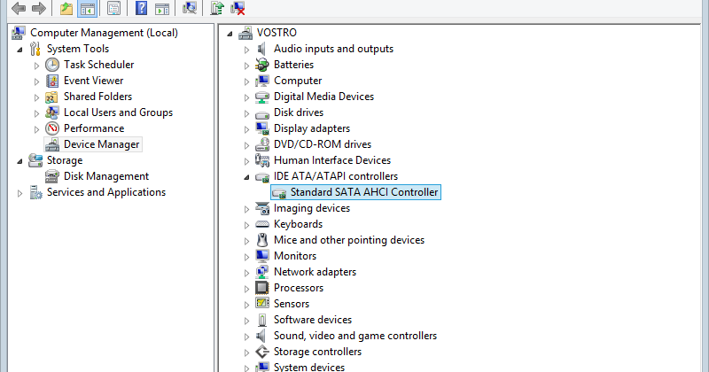709x372 pixels.
Task: Select System devices category text
Action: (308, 367)
